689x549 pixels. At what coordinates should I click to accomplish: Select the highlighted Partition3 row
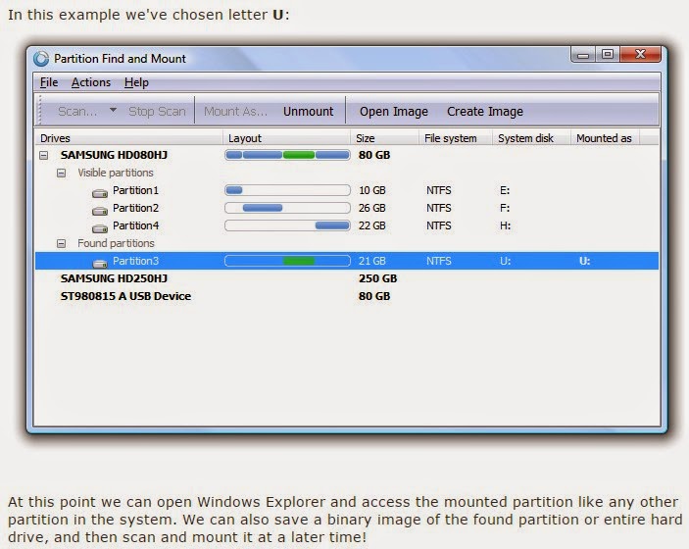pos(347,261)
